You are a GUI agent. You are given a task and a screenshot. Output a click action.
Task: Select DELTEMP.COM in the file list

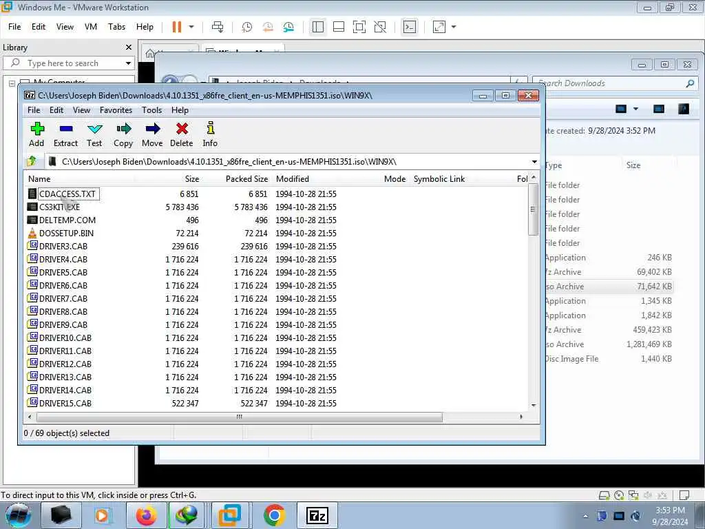67,220
